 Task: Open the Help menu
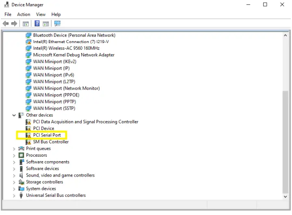click(56, 14)
